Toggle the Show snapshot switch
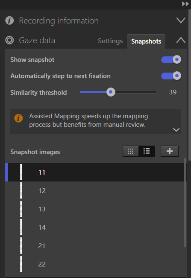This screenshot has width=191, height=278. click(171, 60)
